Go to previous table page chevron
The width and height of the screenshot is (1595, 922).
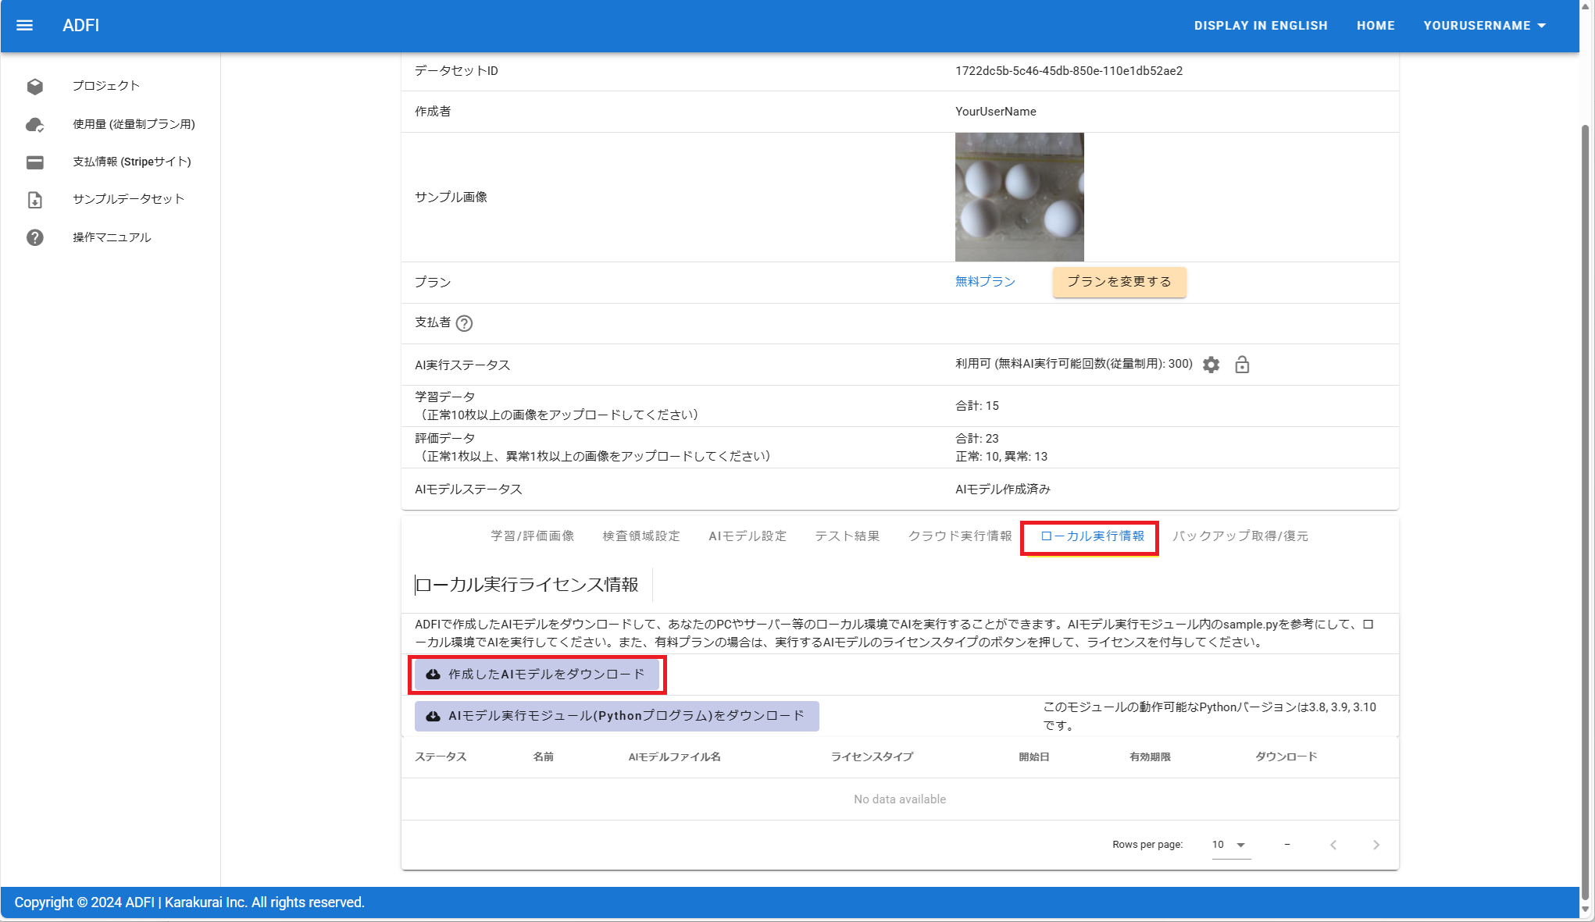(x=1333, y=845)
